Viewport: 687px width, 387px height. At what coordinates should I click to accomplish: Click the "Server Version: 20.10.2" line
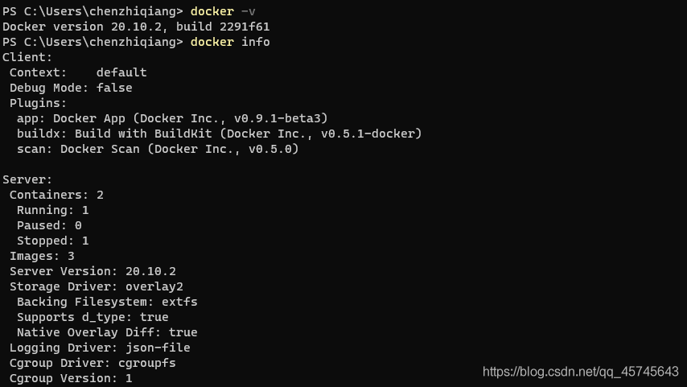93,271
